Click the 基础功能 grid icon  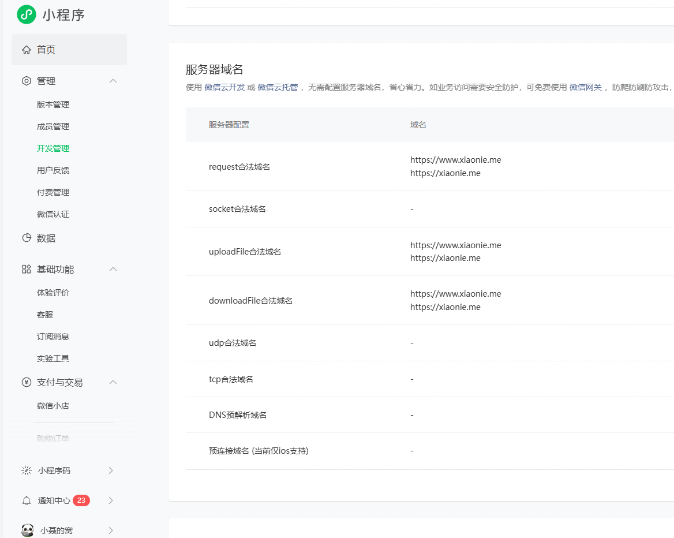[26, 269]
